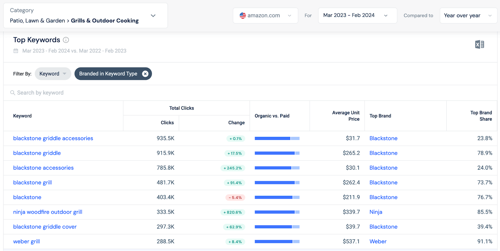500x251 pixels.
Task: Click the search magnifier icon
Action: click(x=13, y=93)
